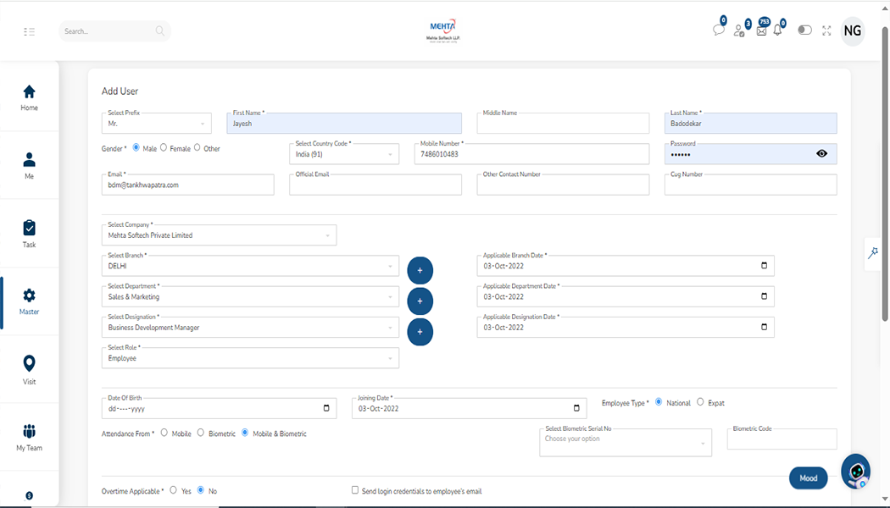Click the pin icon on right edge
The height and width of the screenshot is (508, 890).
(x=872, y=253)
